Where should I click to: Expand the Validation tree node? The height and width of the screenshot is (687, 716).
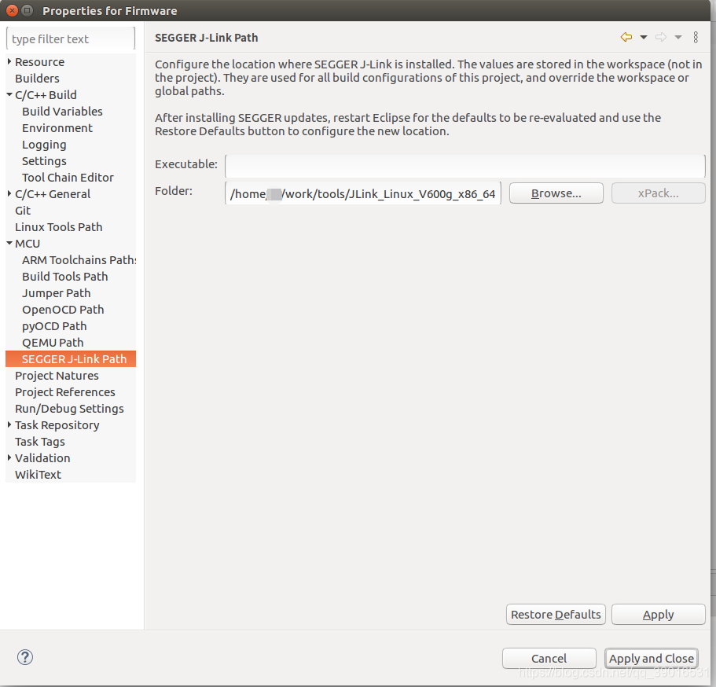click(9, 457)
